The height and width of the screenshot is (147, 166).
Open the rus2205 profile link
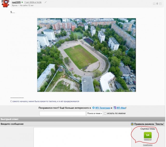pyautogui.click(x=16, y=2)
